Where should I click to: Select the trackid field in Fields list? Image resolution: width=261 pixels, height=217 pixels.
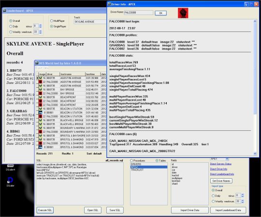(x=175, y=175)
